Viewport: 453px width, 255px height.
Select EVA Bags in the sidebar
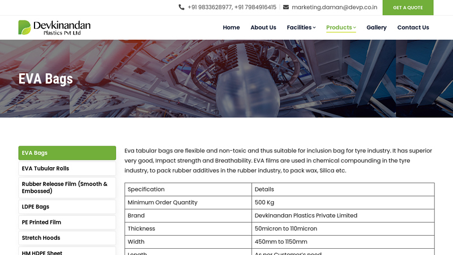[x=67, y=153]
